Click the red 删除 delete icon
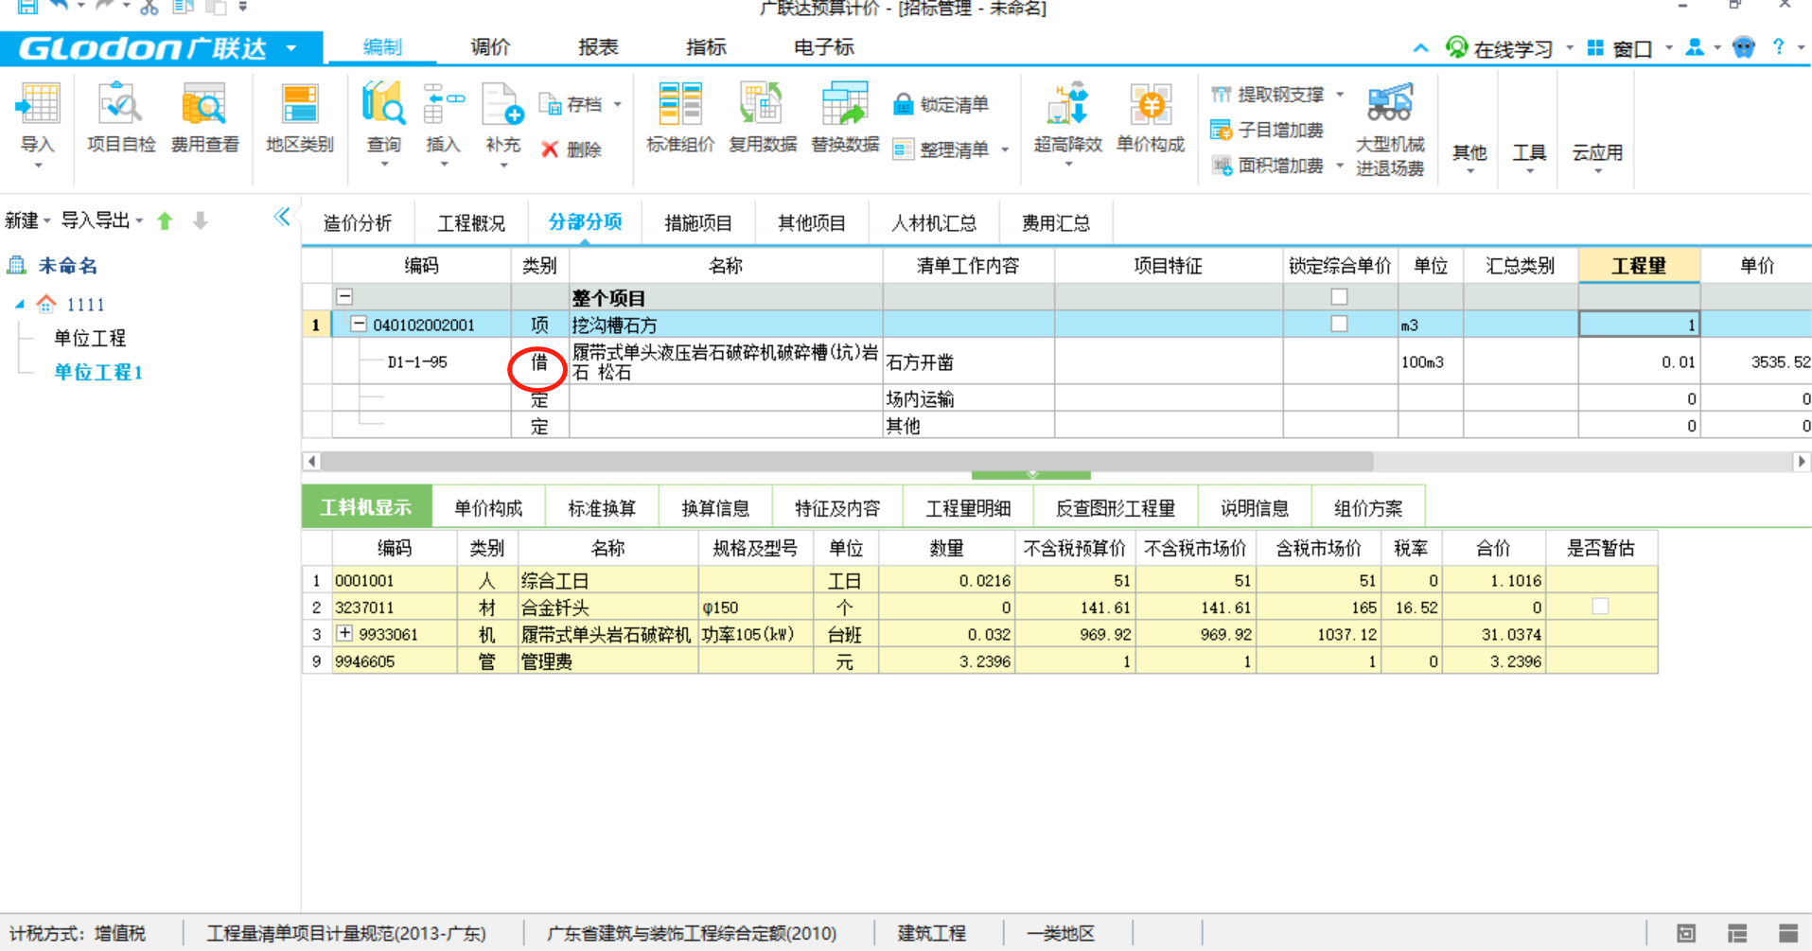 pyautogui.click(x=550, y=150)
